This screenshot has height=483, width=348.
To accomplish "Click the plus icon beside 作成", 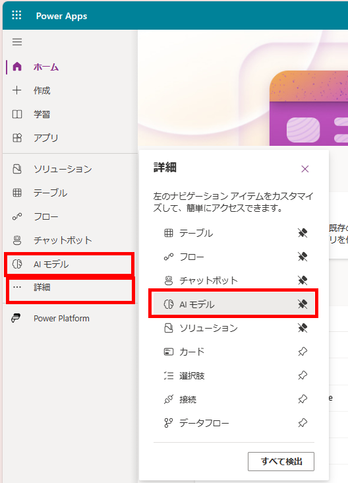I will coord(17,90).
